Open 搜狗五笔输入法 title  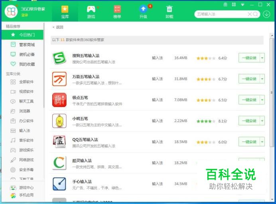(x=86, y=56)
